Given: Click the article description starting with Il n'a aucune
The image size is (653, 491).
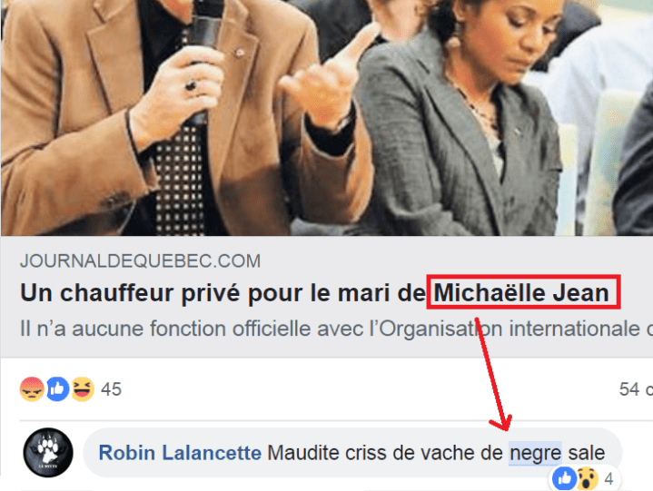Looking at the screenshot, I should (x=336, y=329).
